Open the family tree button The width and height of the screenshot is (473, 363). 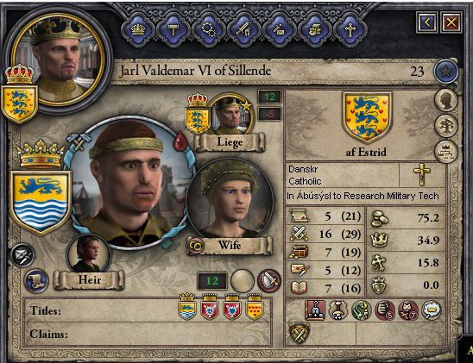click(x=446, y=126)
